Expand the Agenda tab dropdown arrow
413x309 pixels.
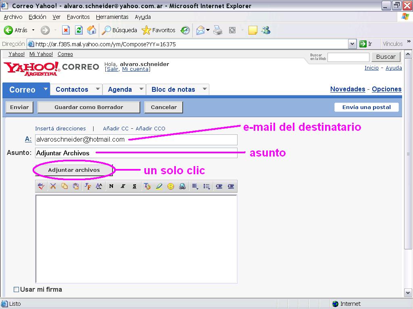pyautogui.click(x=142, y=89)
